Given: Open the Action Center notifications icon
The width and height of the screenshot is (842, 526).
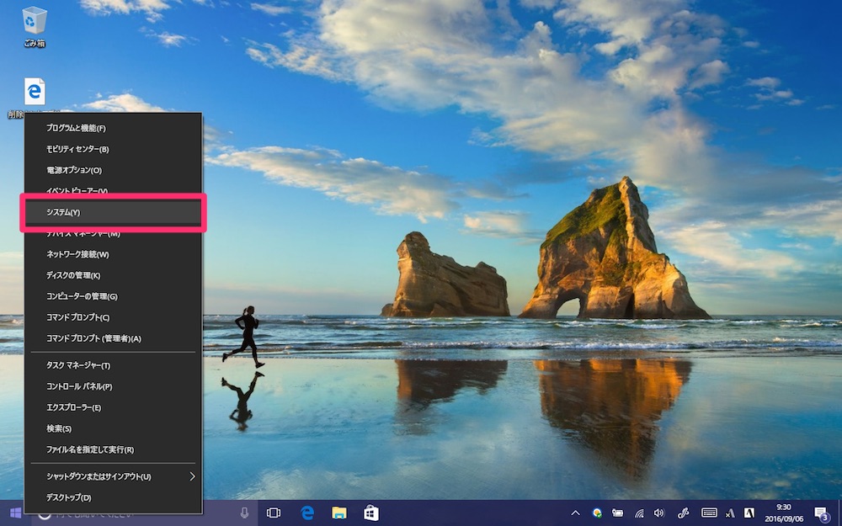Looking at the screenshot, I should tap(821, 513).
